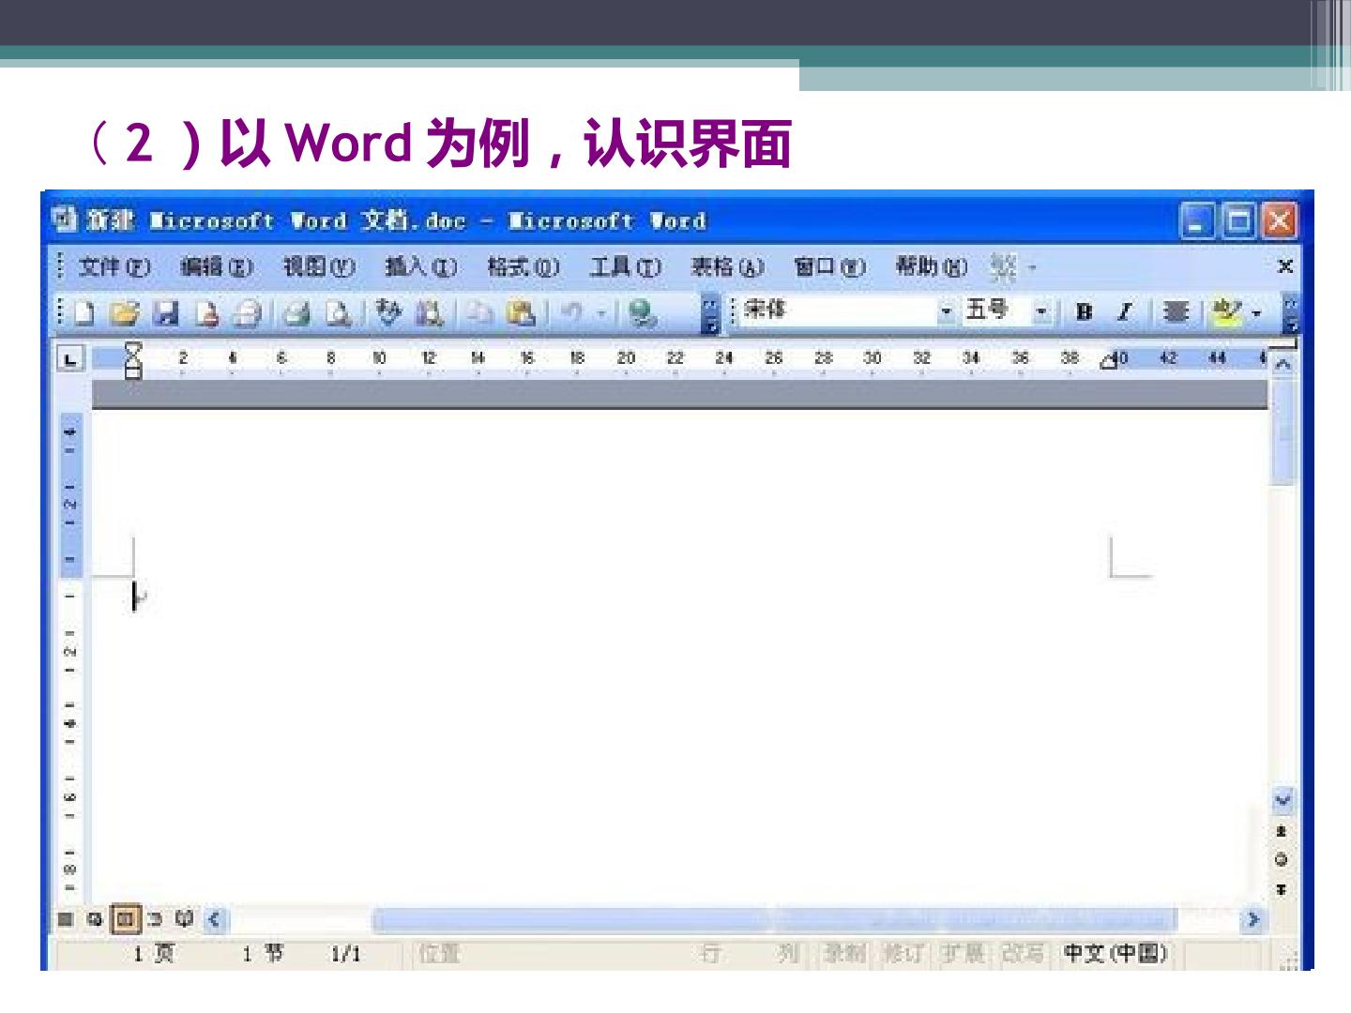The image size is (1351, 1013).
Task: Paste clipboard contents with the Paste icon
Action: tap(520, 312)
